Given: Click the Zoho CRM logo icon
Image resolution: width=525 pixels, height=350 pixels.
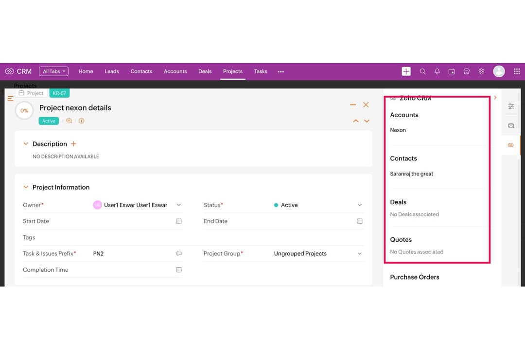Looking at the screenshot, I should (9, 71).
